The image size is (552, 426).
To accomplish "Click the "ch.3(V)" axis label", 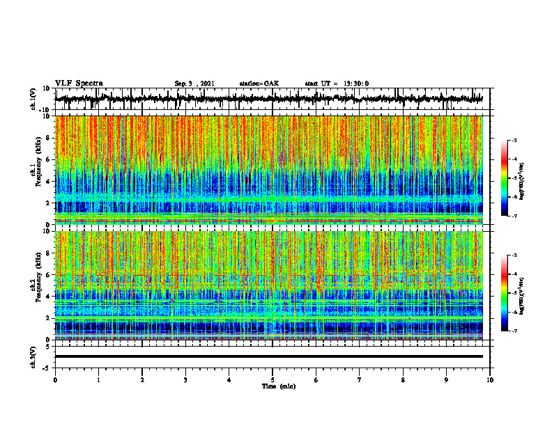I will point(33,357).
